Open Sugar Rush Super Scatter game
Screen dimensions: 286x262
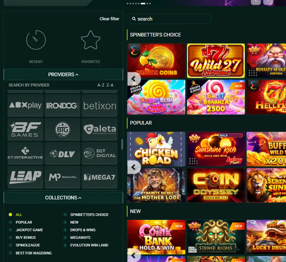(x=156, y=97)
